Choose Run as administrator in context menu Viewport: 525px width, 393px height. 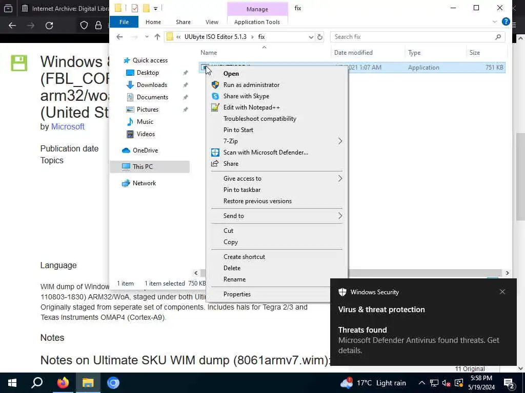(251, 85)
